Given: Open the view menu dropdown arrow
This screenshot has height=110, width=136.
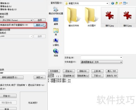Looking at the screenshot, I should pyautogui.click(x=127, y=3).
